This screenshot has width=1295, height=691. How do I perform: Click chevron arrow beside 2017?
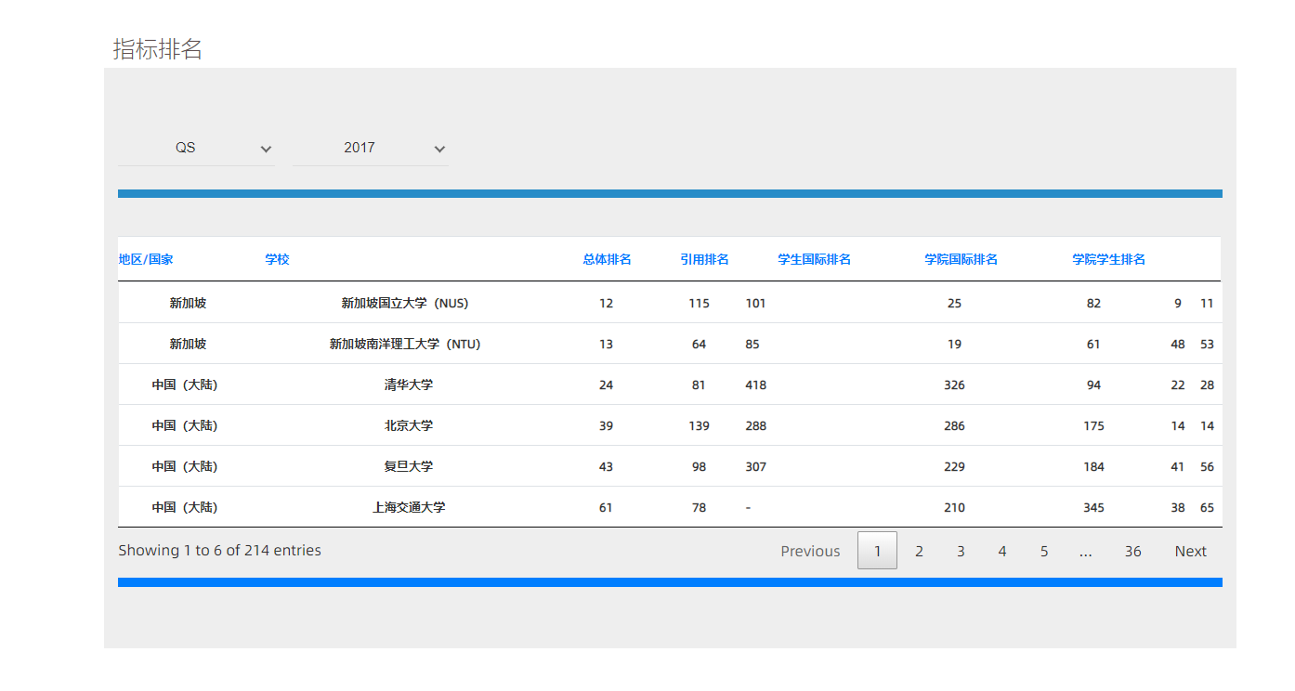point(439,150)
